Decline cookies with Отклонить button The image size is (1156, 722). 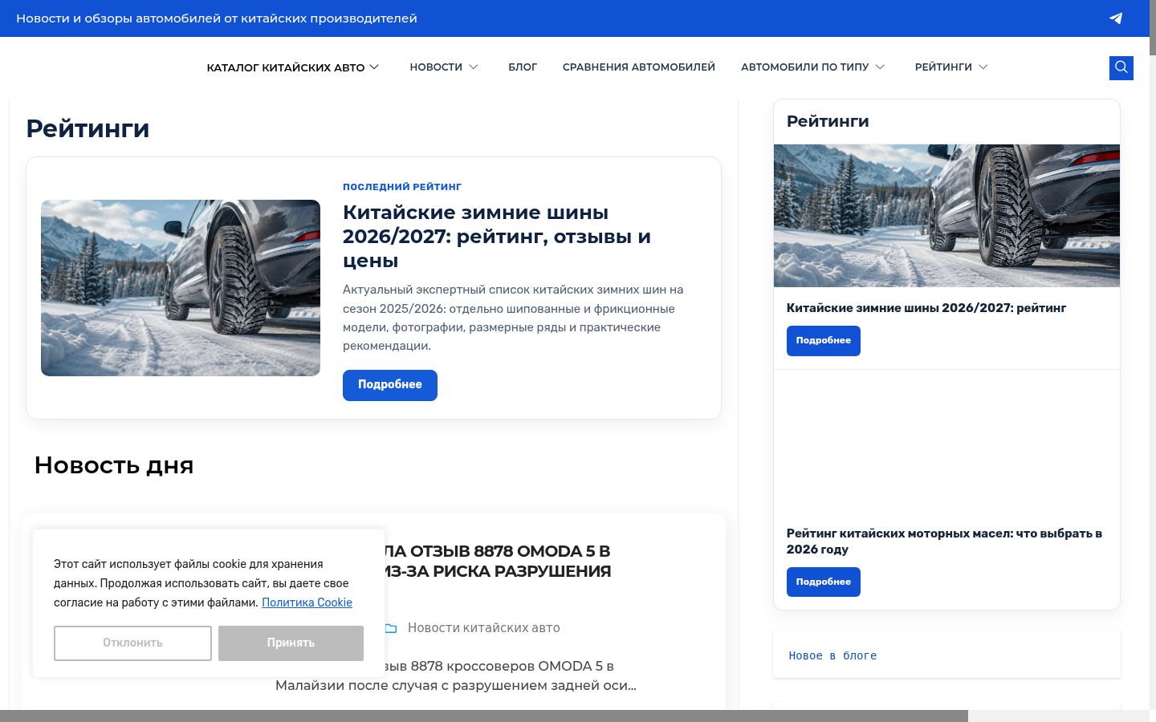coord(132,643)
